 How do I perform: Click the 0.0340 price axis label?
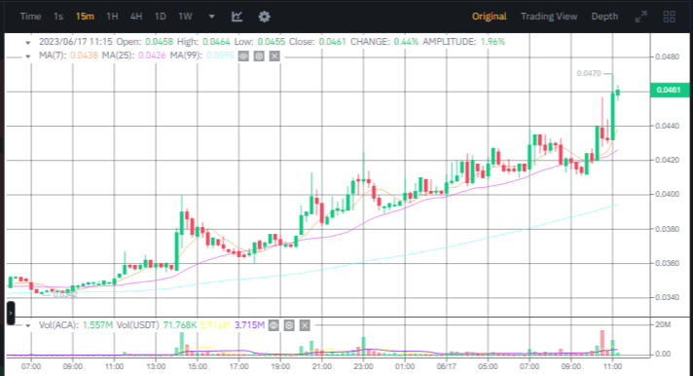[667, 297]
